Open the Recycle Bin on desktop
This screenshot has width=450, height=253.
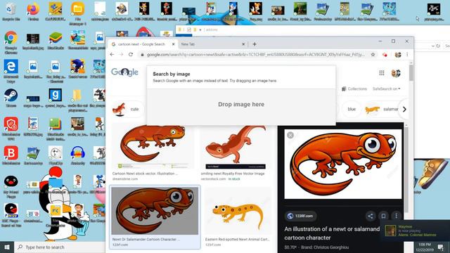[x=11, y=11]
